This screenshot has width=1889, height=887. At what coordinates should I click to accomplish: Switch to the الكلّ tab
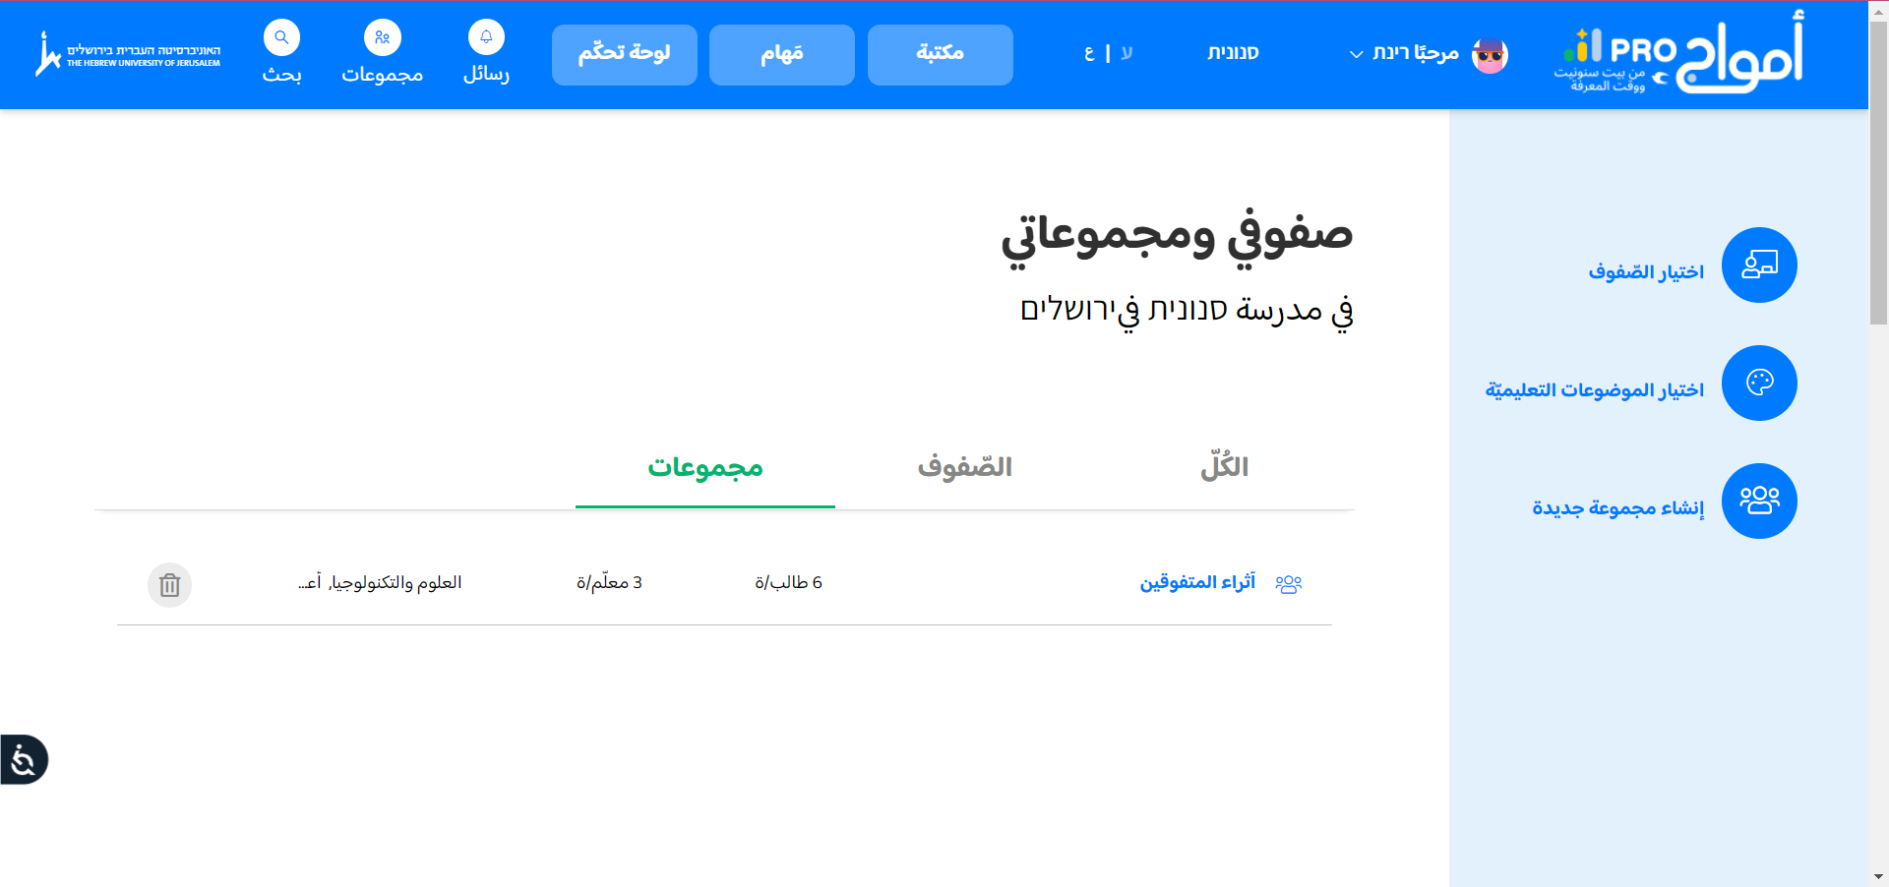[x=1224, y=467]
